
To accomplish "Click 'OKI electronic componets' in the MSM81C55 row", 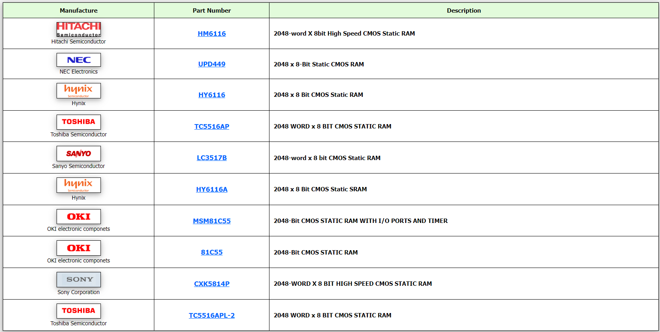I will click(79, 229).
